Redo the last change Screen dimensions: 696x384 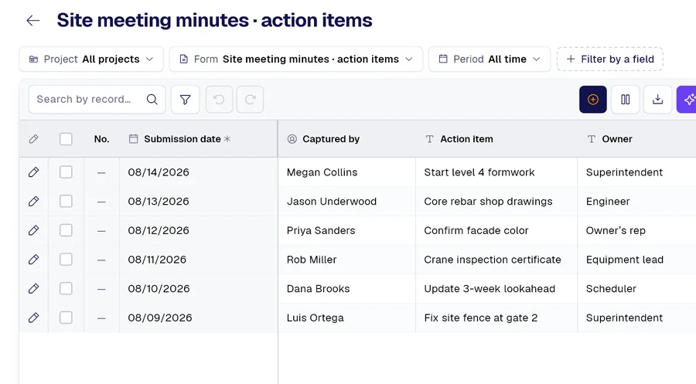point(250,100)
